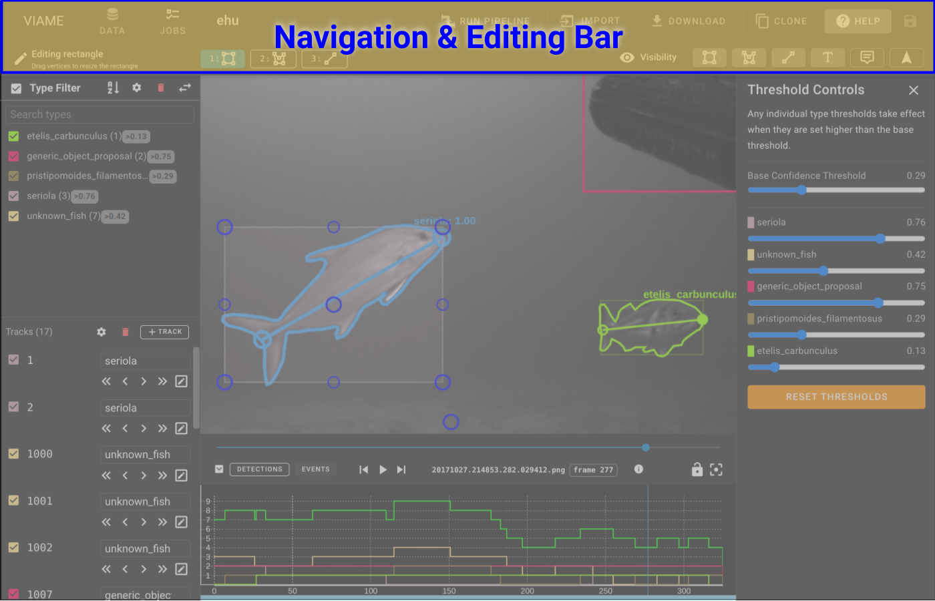Select editing mode 3 line
This screenshot has height=601, width=935.
click(x=324, y=59)
